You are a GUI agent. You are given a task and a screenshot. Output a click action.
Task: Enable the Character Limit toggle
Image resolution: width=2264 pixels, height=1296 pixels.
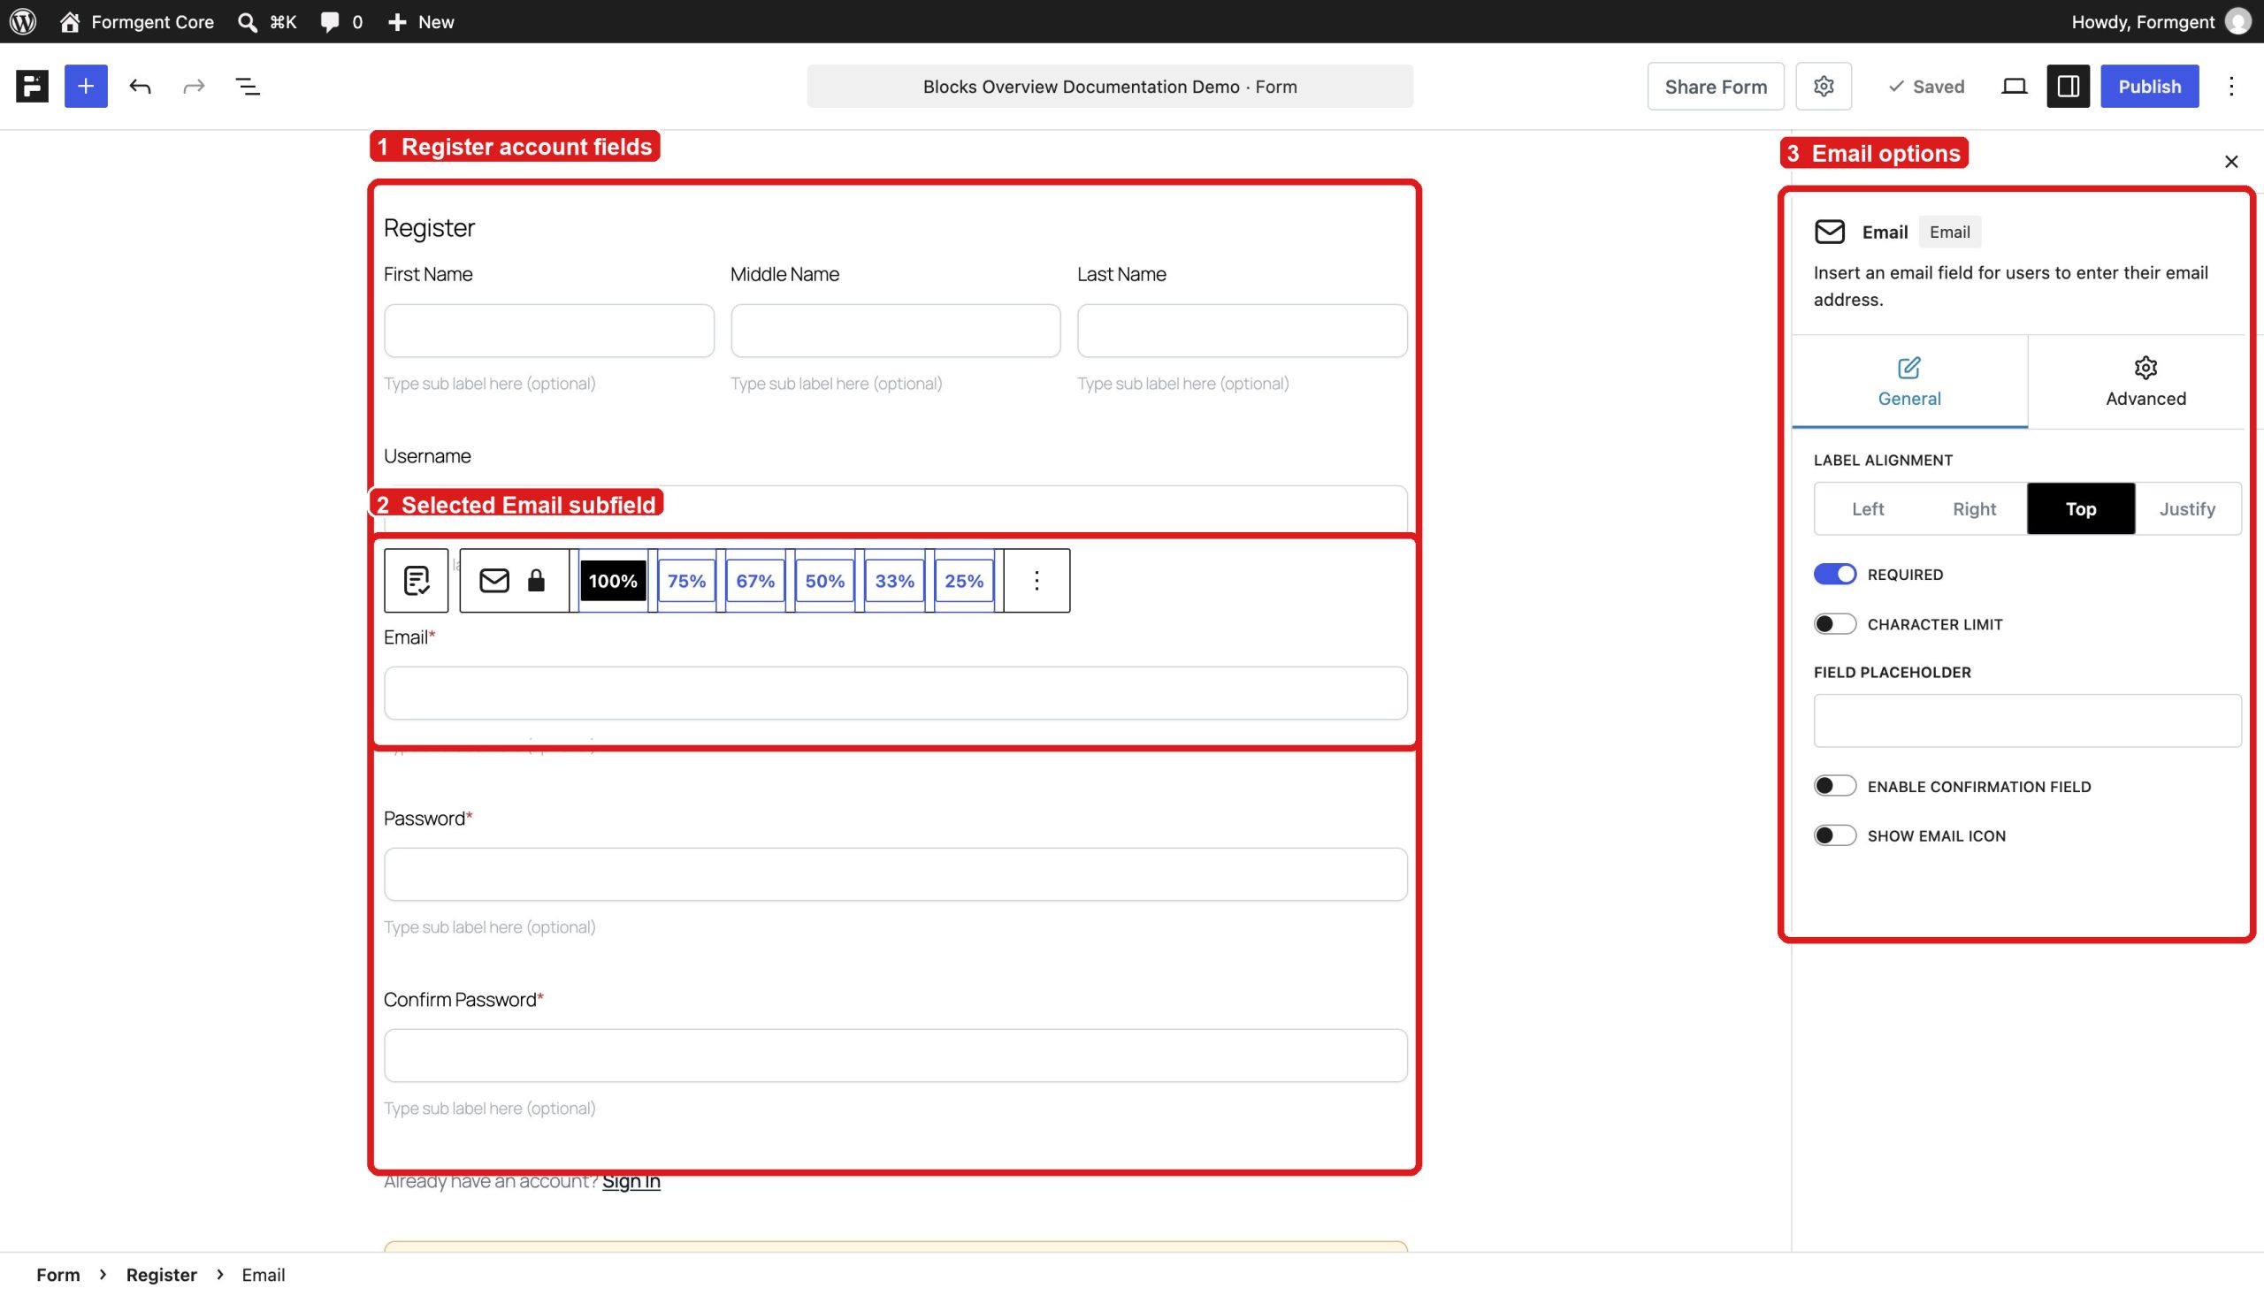click(1835, 624)
